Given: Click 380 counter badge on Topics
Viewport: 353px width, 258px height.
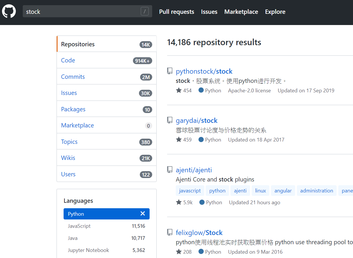Looking at the screenshot, I should click(x=146, y=142).
